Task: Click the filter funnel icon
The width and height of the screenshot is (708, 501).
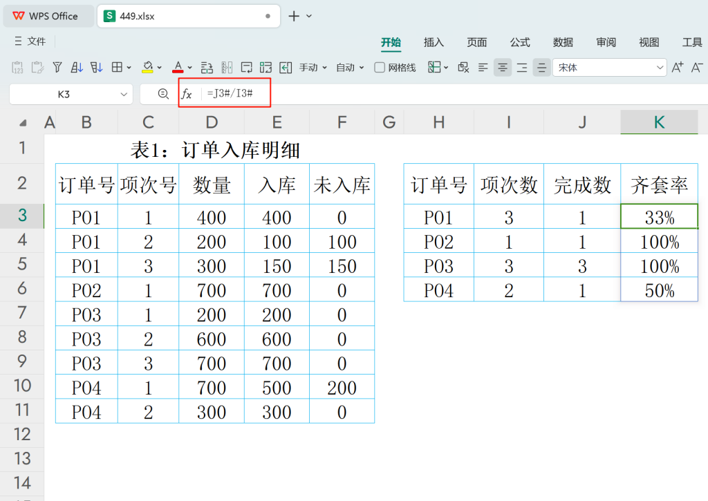Action: [x=57, y=68]
